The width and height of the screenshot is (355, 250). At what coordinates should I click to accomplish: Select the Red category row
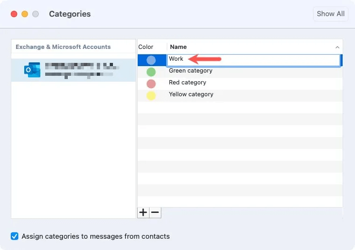click(x=240, y=84)
